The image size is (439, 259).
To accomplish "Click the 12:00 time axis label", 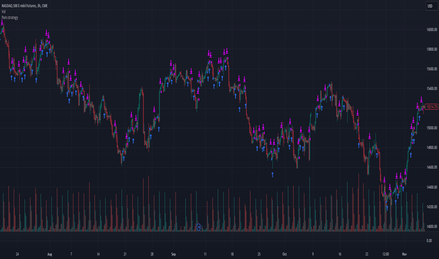I will [386, 254].
